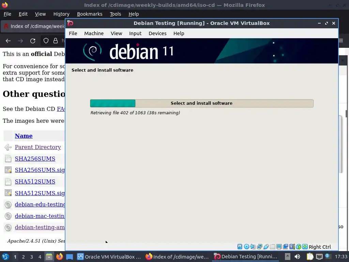This screenshot has height=262, width=349.
Task: Open the debian-edu-testing image link
Action: click(40, 205)
